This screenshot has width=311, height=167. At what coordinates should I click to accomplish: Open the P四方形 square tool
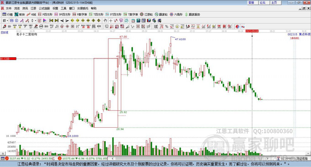pyautogui.click(x=45, y=15)
